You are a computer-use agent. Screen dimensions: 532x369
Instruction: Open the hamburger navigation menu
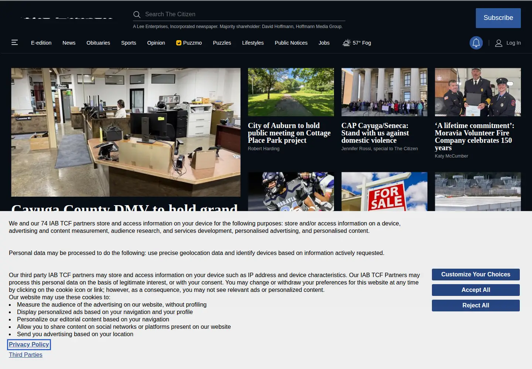point(15,42)
